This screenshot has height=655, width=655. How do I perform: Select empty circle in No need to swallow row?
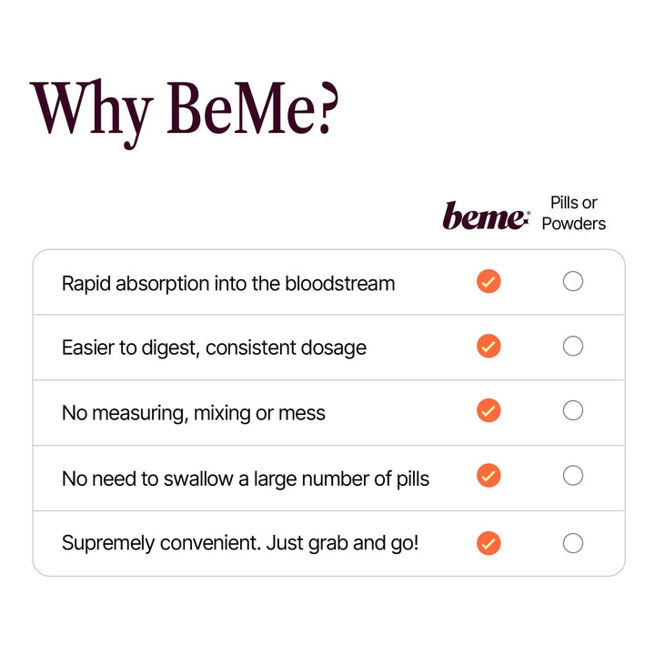(573, 476)
